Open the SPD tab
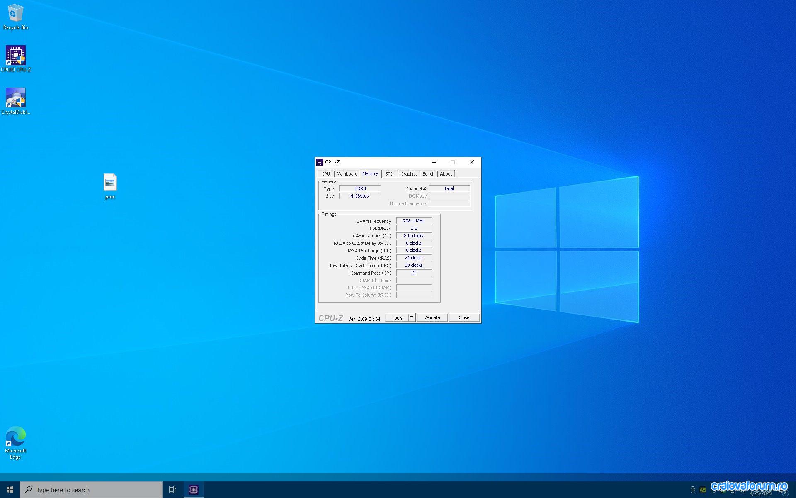Viewport: 796px width, 498px height. (x=389, y=174)
